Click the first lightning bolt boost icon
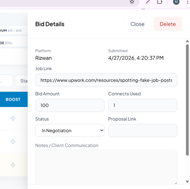The image size is (190, 189). (x=13, y=119)
